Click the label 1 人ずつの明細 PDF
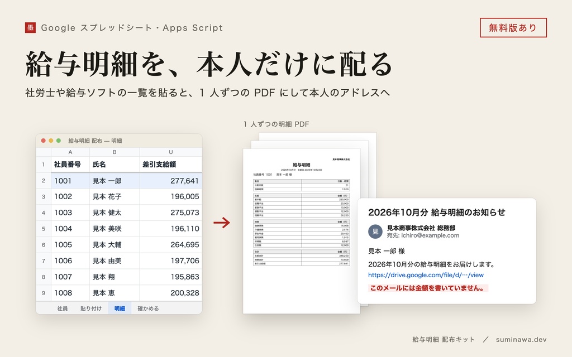This screenshot has height=357, width=572. point(276,124)
